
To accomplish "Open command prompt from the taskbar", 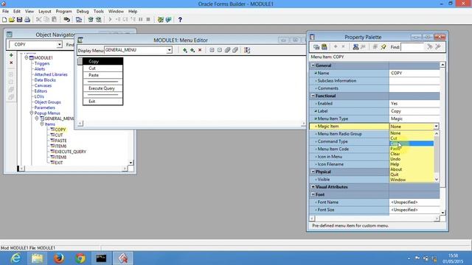I will [101, 258].
